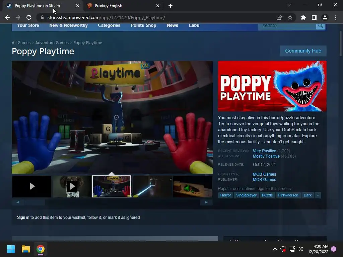Open the Labs section

(194, 25)
